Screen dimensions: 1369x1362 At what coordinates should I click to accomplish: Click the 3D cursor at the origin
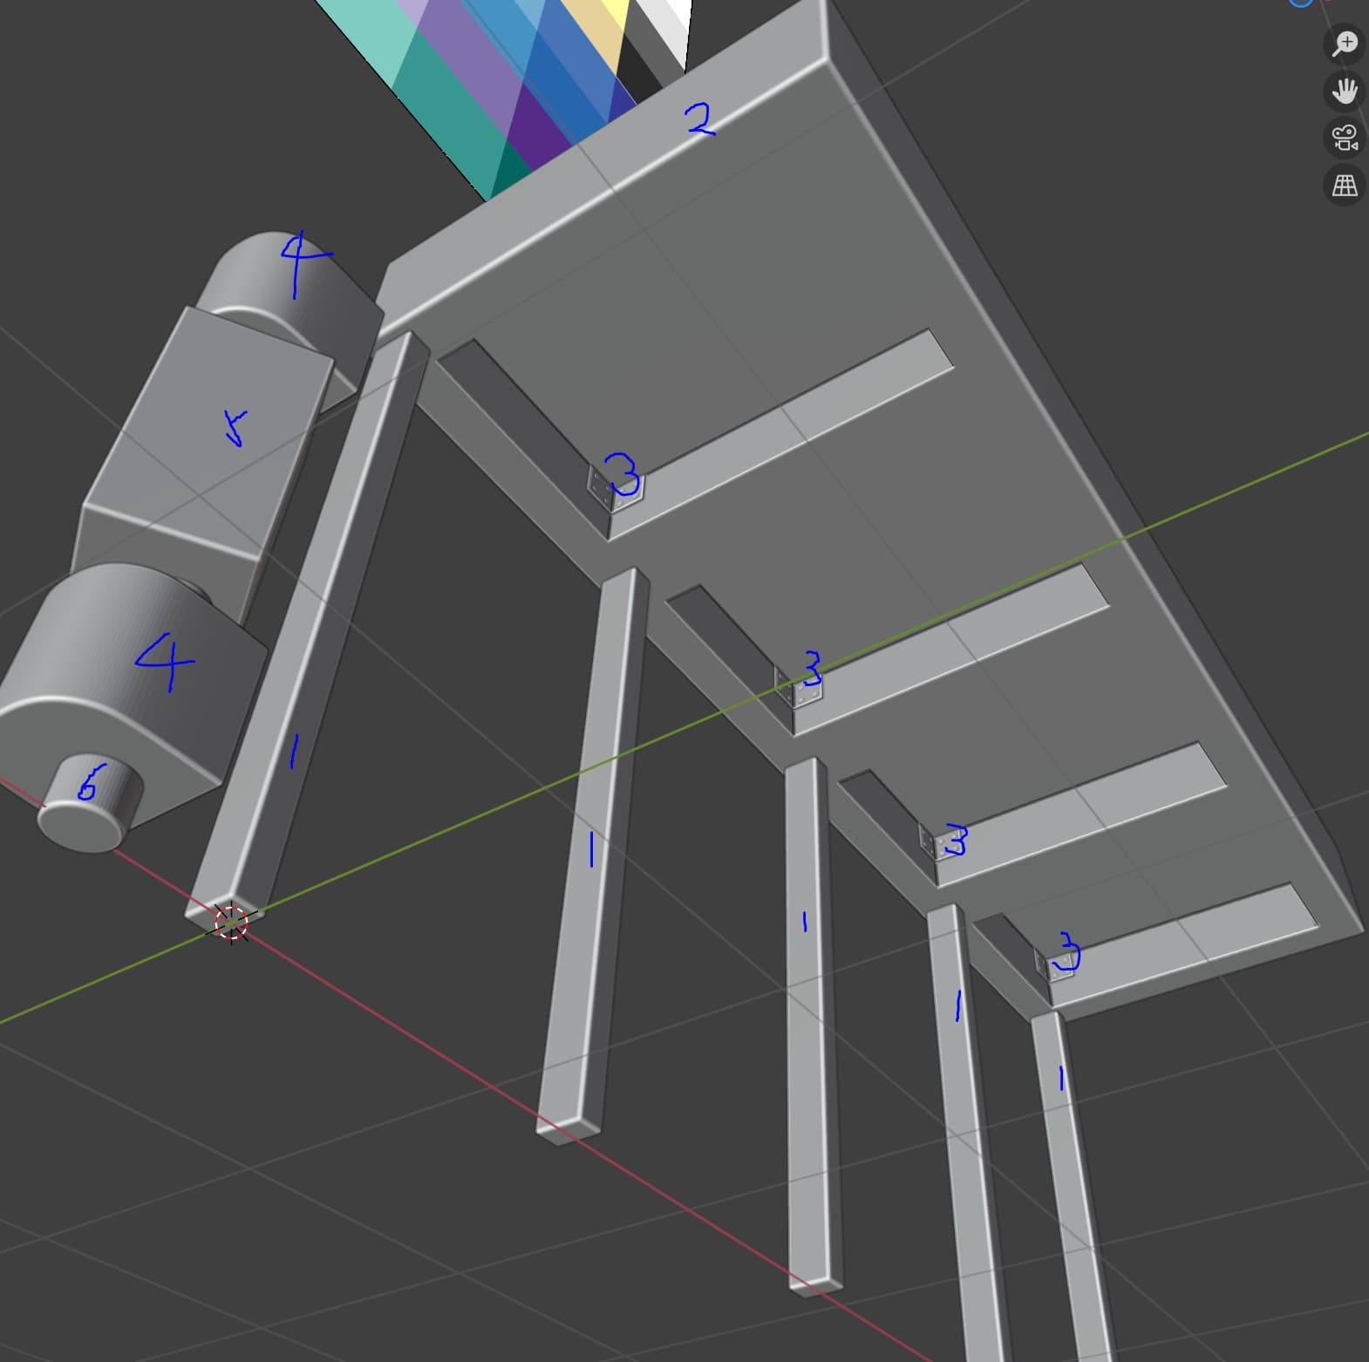pyautogui.click(x=231, y=922)
